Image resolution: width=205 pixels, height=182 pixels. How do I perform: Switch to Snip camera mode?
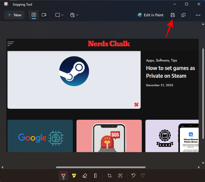click(x=34, y=15)
